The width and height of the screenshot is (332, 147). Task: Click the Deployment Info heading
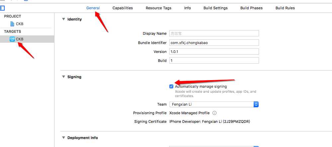[x=83, y=138]
